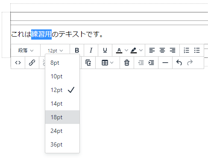The image size is (208, 158).
Task: Open the 段落 paragraph format dropdown
Action: (x=26, y=50)
